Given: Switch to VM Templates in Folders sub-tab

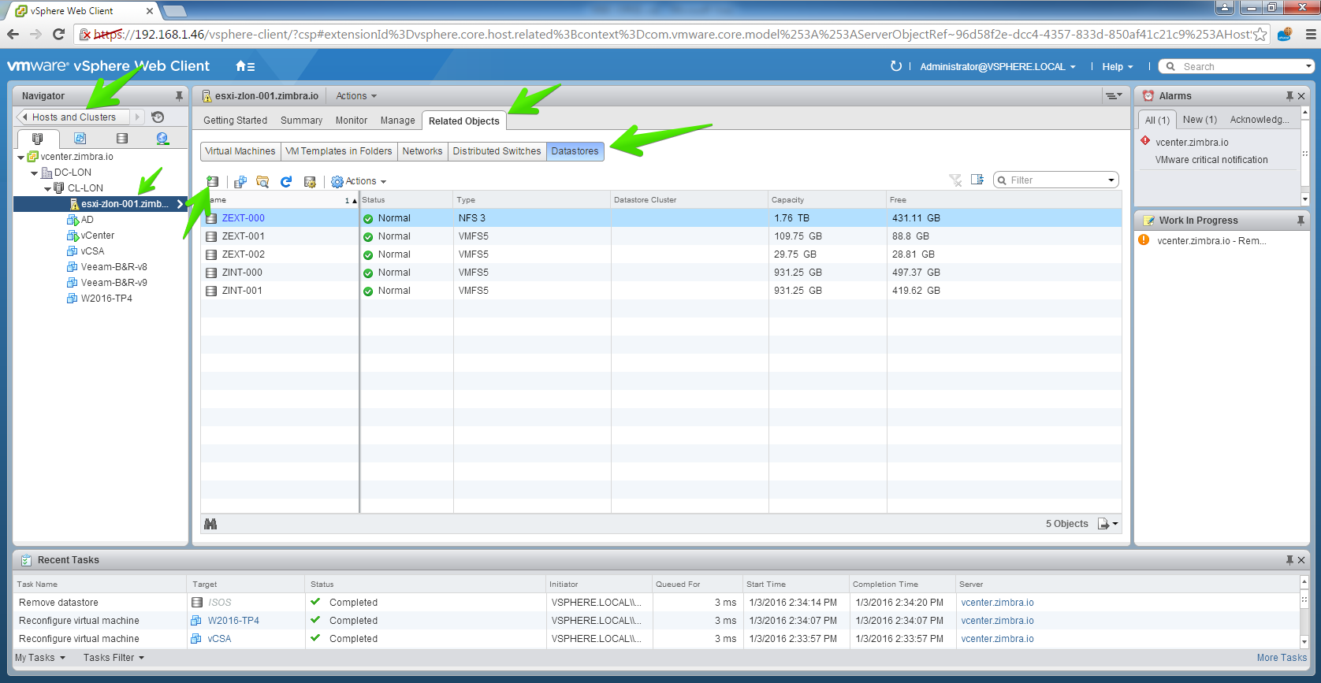Looking at the screenshot, I should pyautogui.click(x=338, y=151).
